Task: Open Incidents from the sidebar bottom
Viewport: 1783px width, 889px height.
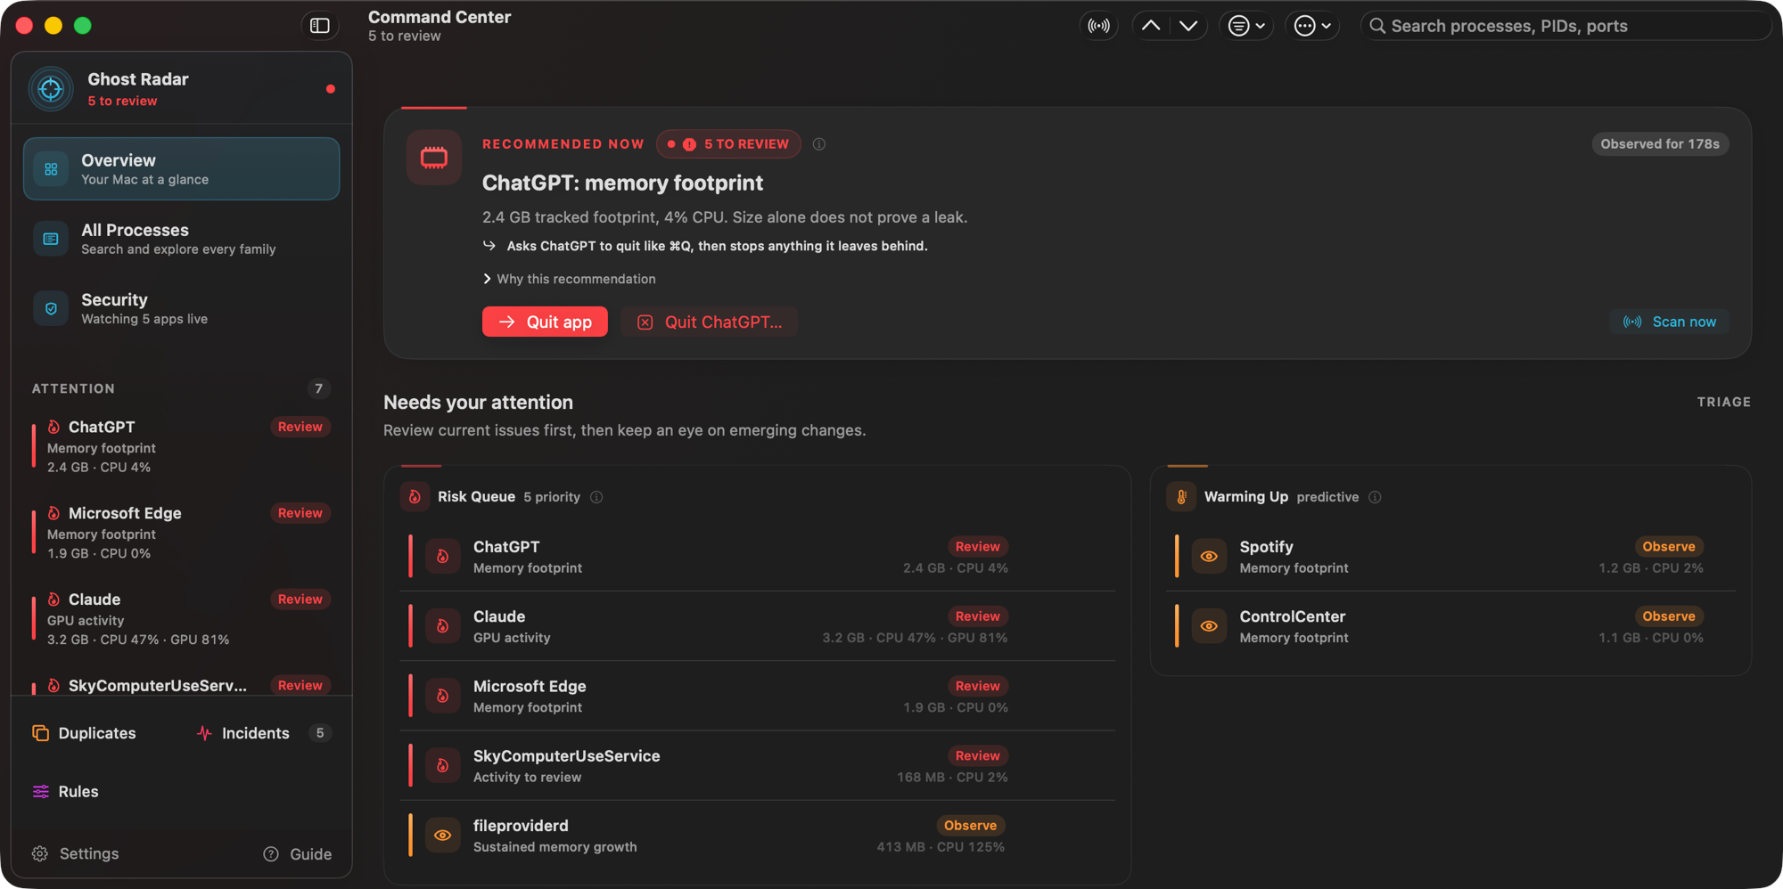Action: point(263,733)
